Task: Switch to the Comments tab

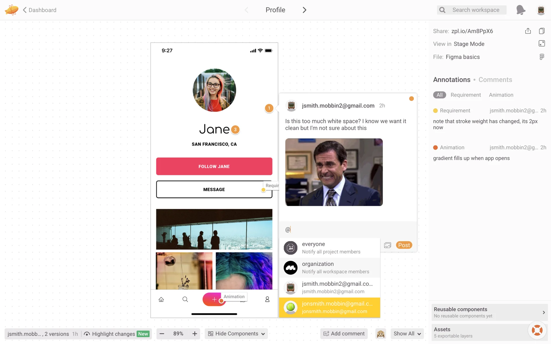Action: 495,80
